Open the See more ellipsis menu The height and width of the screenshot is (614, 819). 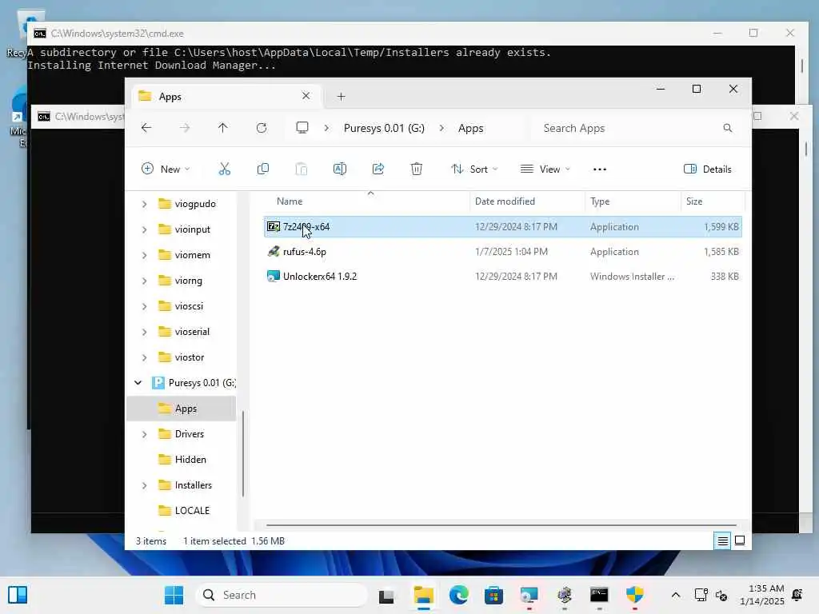coord(600,169)
